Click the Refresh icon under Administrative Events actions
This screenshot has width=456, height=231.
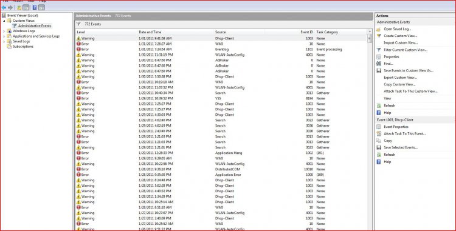pyautogui.click(x=379, y=105)
